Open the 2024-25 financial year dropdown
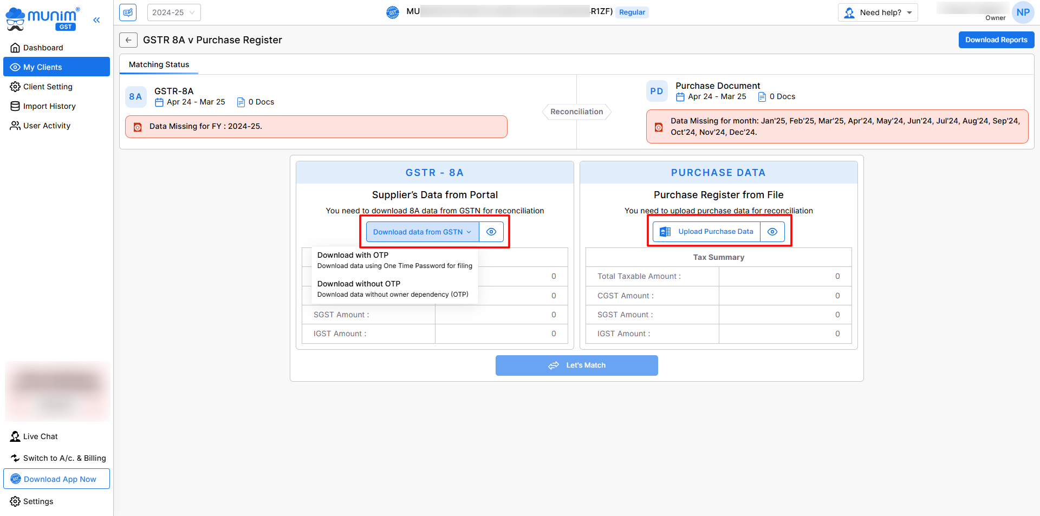This screenshot has width=1040, height=516. (173, 12)
